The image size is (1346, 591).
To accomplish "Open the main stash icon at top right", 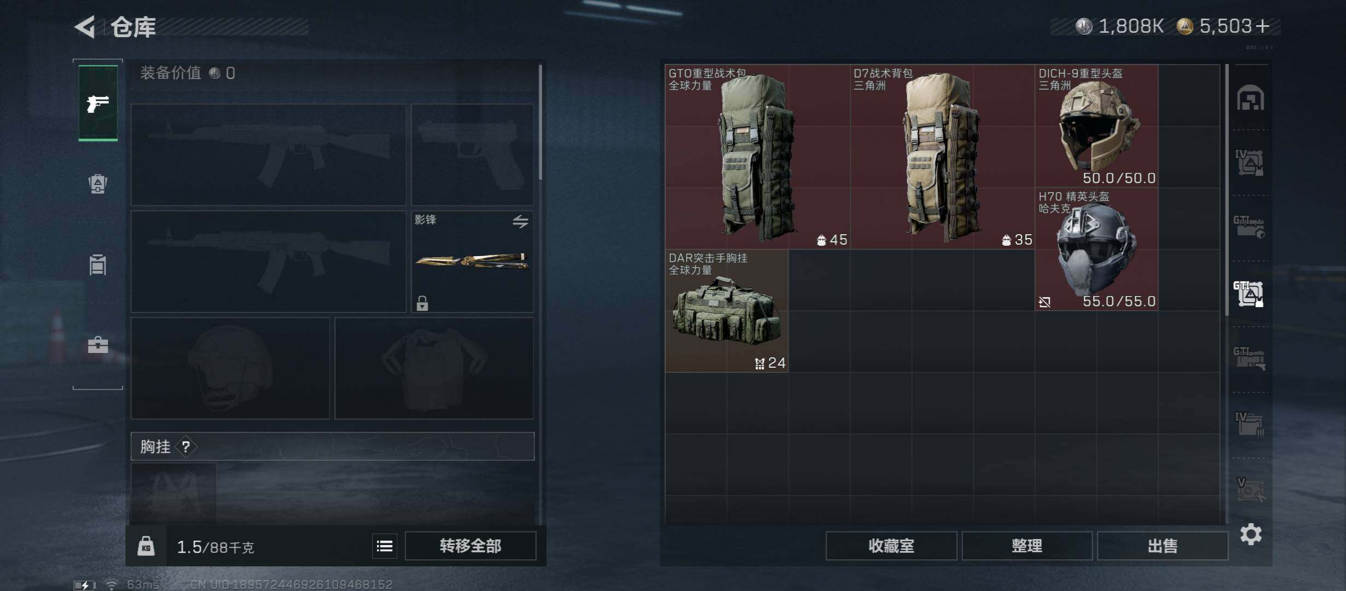I will (x=1250, y=98).
